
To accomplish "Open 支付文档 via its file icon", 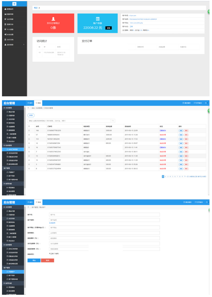I will [x=6, y=40].
